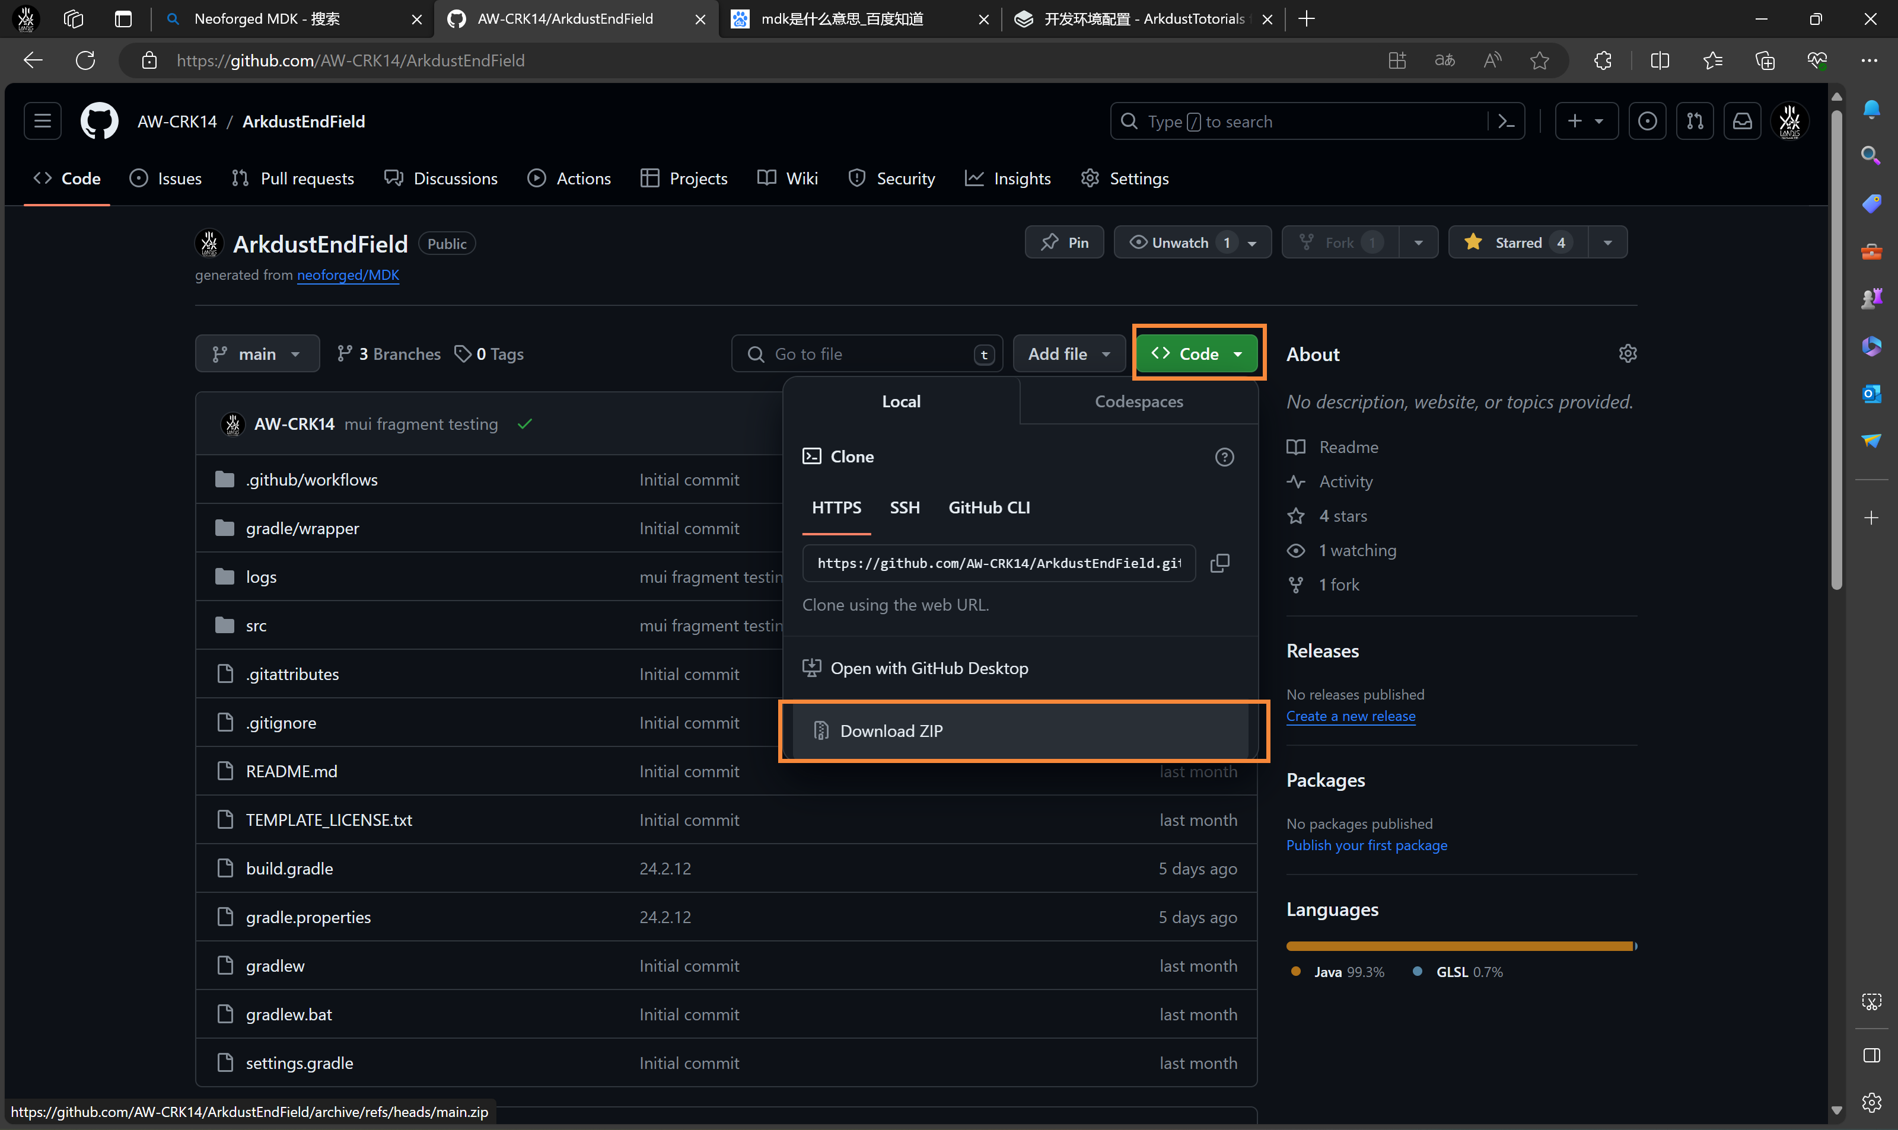Image resolution: width=1898 pixels, height=1130 pixels.
Task: Open the translate icon in address bar
Action: [x=1445, y=60]
